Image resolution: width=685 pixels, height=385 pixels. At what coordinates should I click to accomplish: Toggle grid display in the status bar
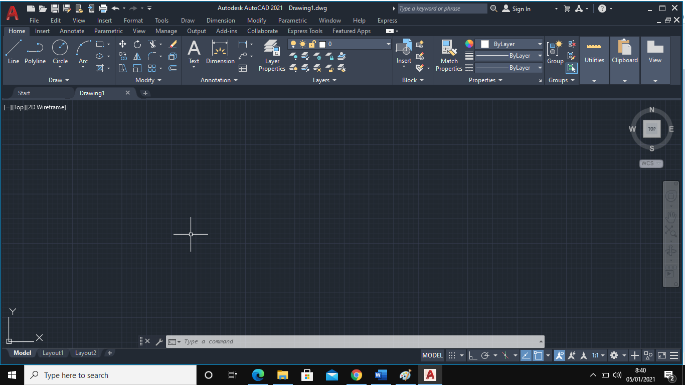tap(453, 355)
